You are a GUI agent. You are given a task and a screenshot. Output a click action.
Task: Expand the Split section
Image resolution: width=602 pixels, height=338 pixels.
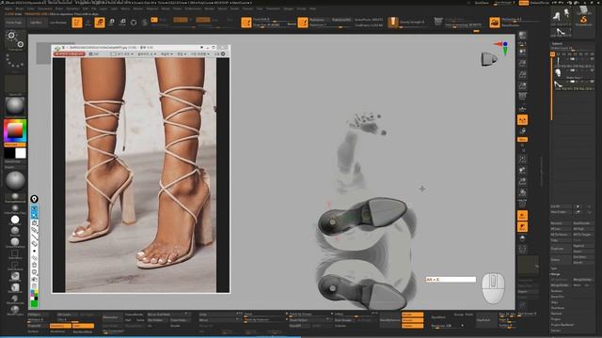pos(554,269)
